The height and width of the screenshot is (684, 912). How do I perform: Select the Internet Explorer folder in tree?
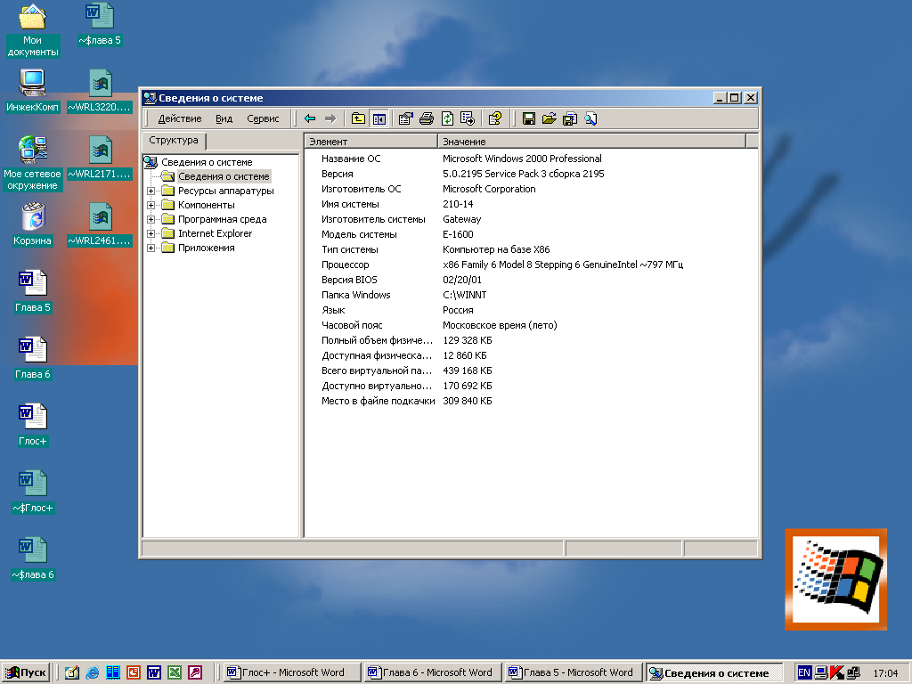[215, 233]
